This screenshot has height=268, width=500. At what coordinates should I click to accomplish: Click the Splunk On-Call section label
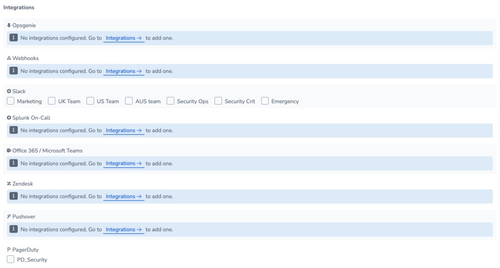point(31,118)
